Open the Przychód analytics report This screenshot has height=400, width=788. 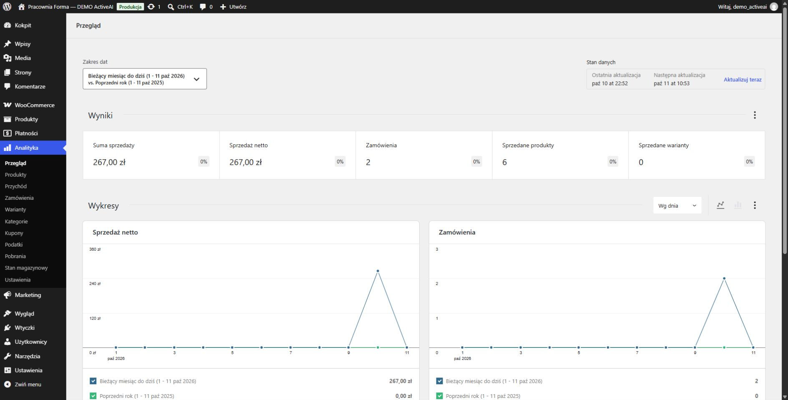pos(16,186)
